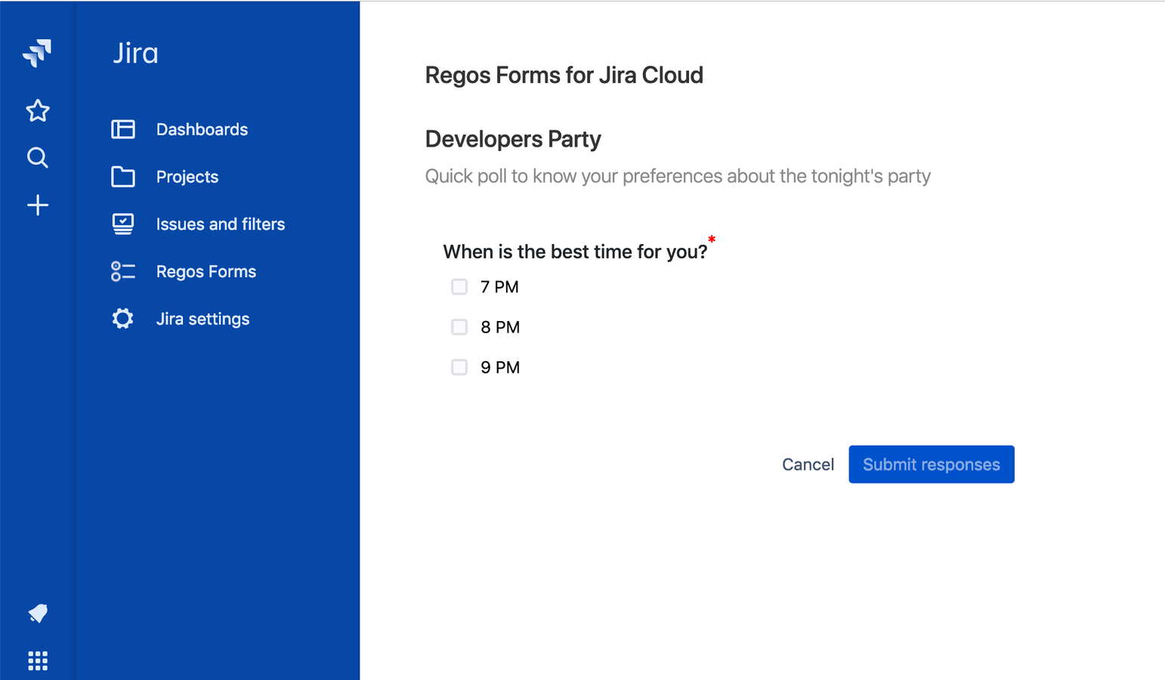The width and height of the screenshot is (1165, 680).
Task: Open search with magnifier icon
Action: pyautogui.click(x=38, y=157)
